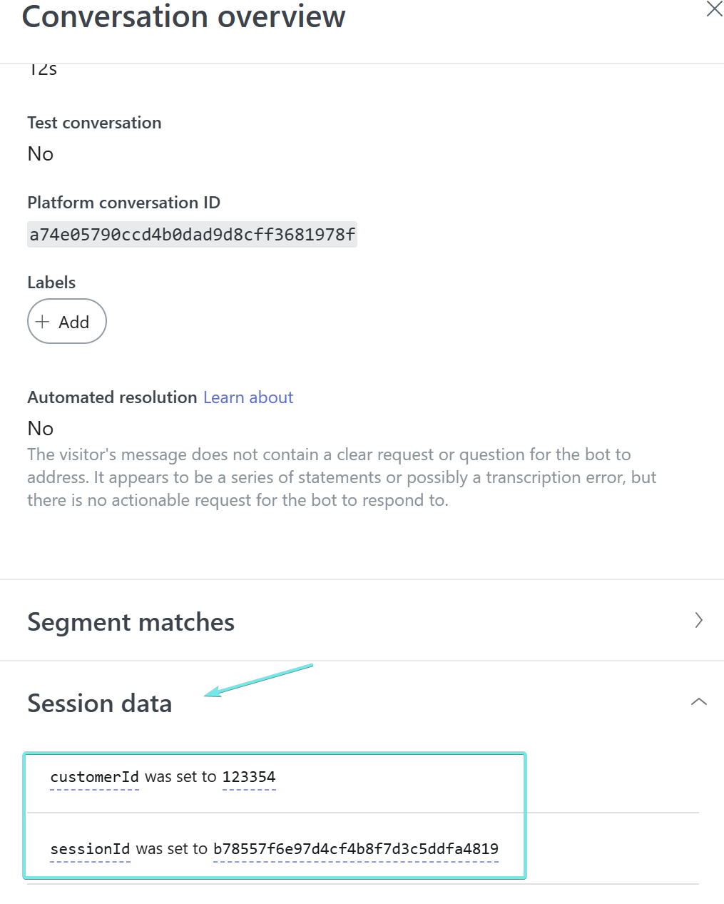The height and width of the screenshot is (904, 724).
Task: Click the sessionId variable name
Action: [x=90, y=849]
